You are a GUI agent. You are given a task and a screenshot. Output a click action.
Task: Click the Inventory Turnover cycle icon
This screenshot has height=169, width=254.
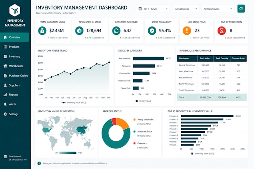click(x=116, y=31)
